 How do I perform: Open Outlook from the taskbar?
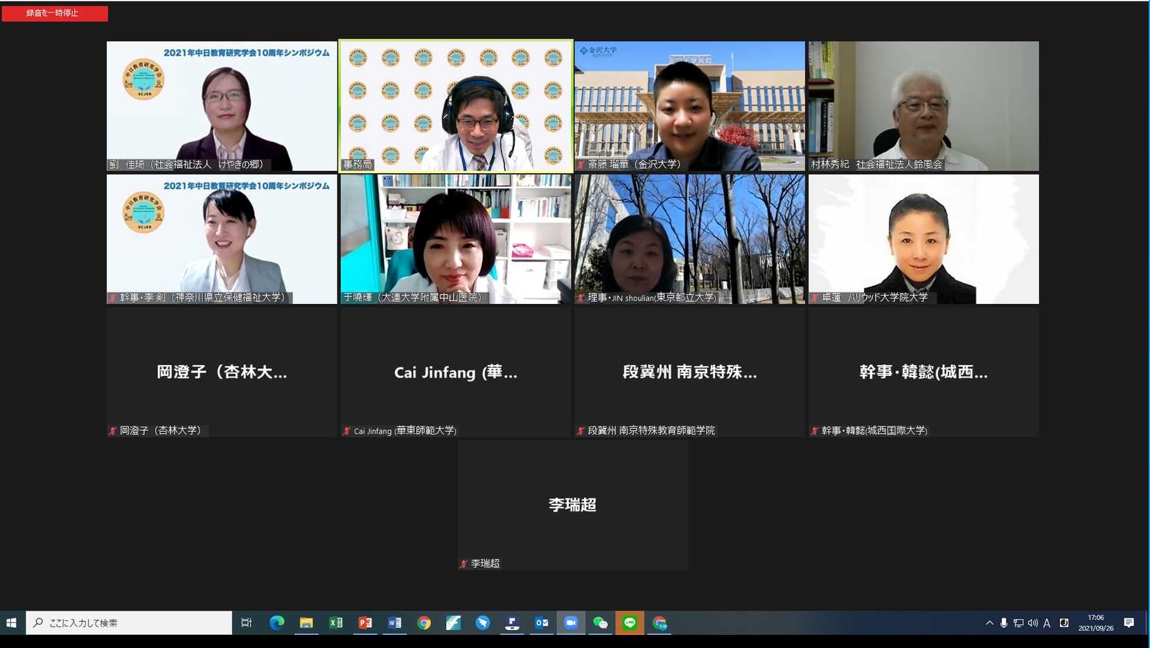542,623
